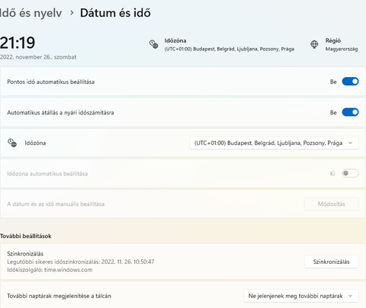366x308 pixels.
Task: Click the Időzóna row clock icon
Action: [x=12, y=143]
